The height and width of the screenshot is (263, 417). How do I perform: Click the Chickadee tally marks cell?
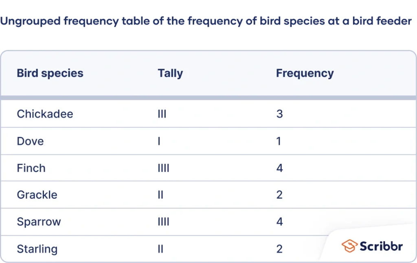(162, 114)
